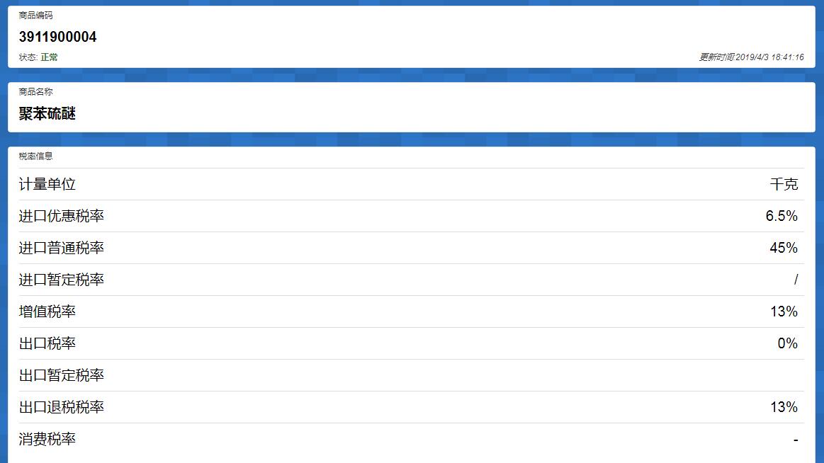
Task: Click the 增值税率 row label
Action: 47,311
